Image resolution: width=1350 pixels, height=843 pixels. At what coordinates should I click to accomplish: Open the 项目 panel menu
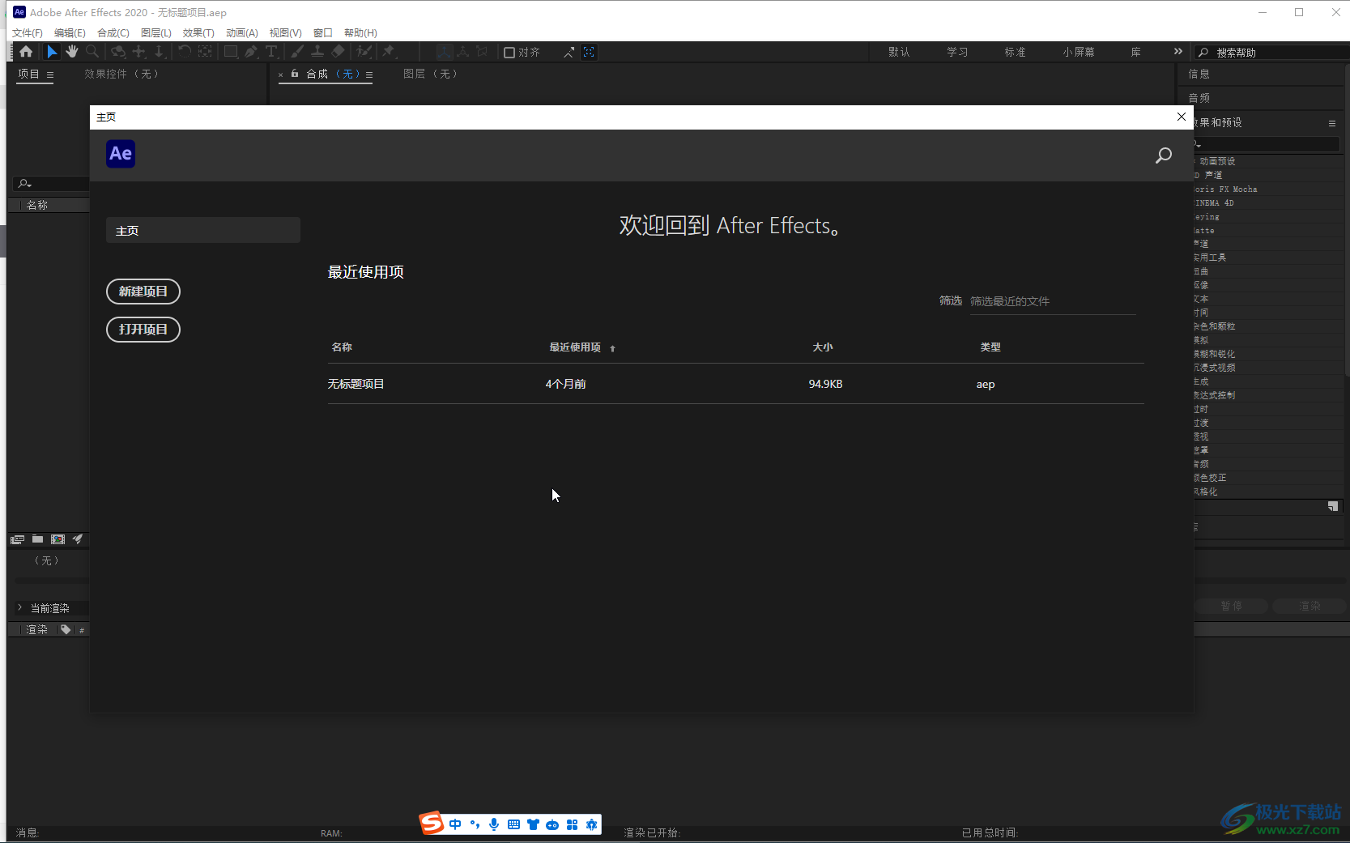pos(50,75)
